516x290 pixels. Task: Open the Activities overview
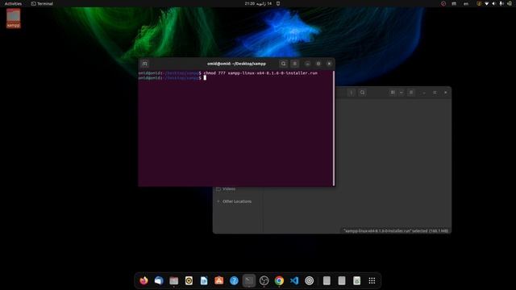coord(13,3)
